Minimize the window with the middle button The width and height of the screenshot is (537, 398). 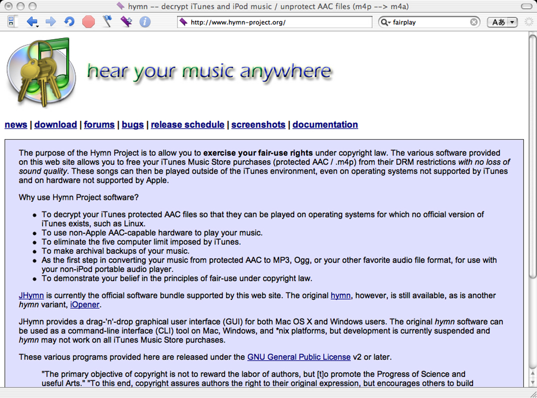tap(20, 6)
